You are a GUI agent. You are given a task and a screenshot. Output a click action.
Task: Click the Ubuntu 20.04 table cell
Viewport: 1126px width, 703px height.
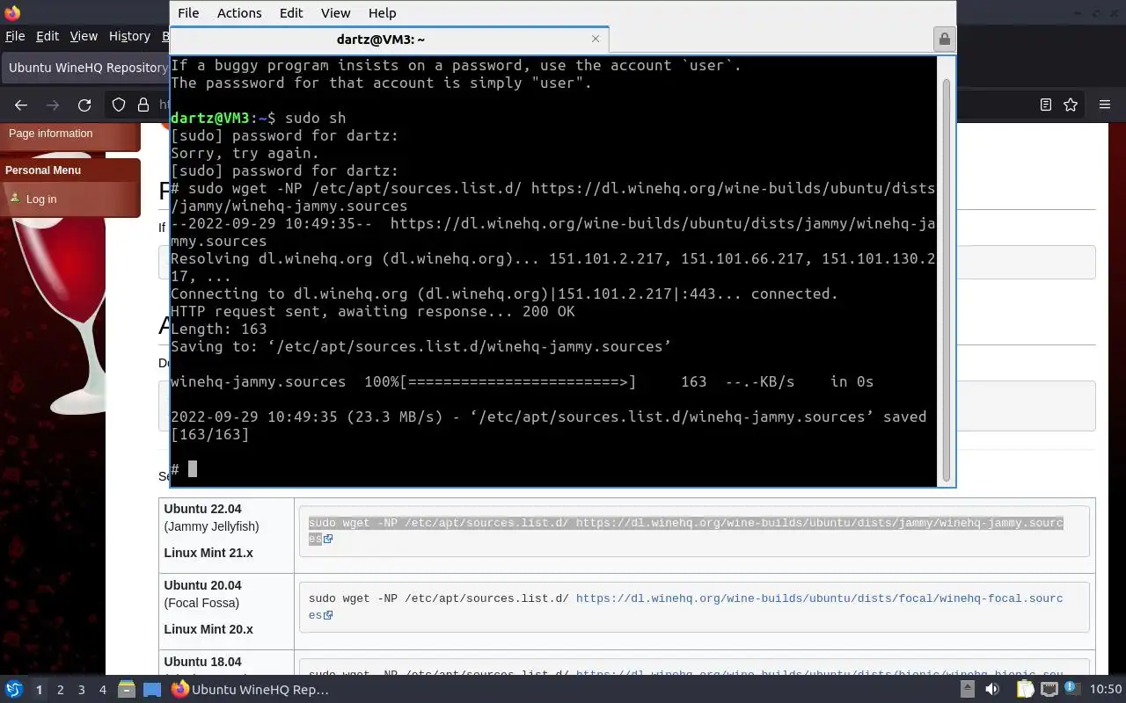coord(226,612)
